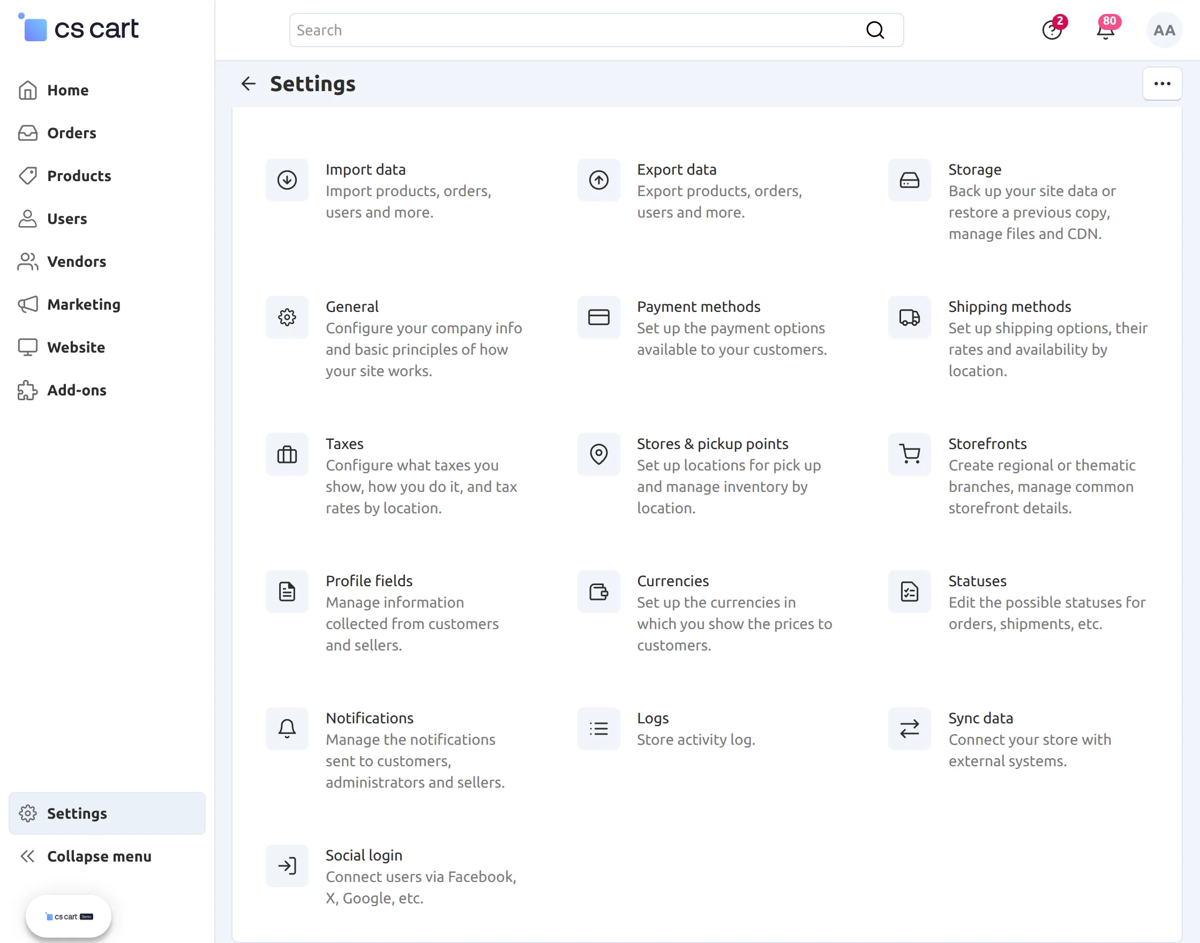The height and width of the screenshot is (943, 1200).
Task: Open Add-ons in the sidebar
Action: [77, 391]
